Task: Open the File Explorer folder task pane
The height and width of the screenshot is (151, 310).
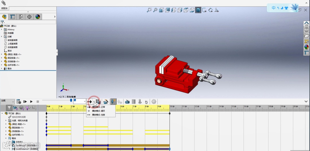Action: 307,35
